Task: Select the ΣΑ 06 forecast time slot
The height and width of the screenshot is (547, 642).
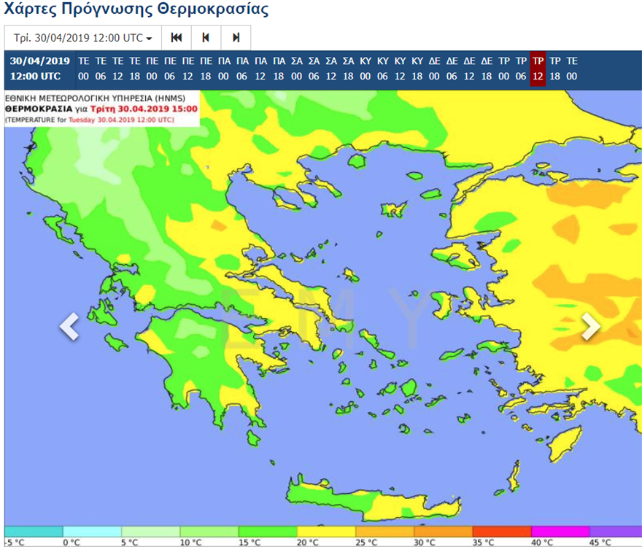Action: pyautogui.click(x=313, y=69)
